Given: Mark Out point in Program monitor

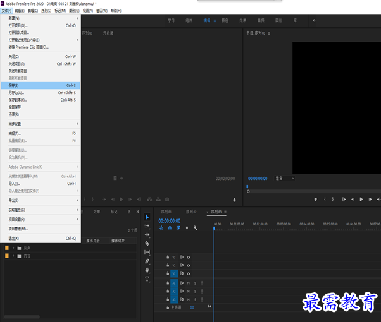Looking at the screenshot, I should click(333, 200).
